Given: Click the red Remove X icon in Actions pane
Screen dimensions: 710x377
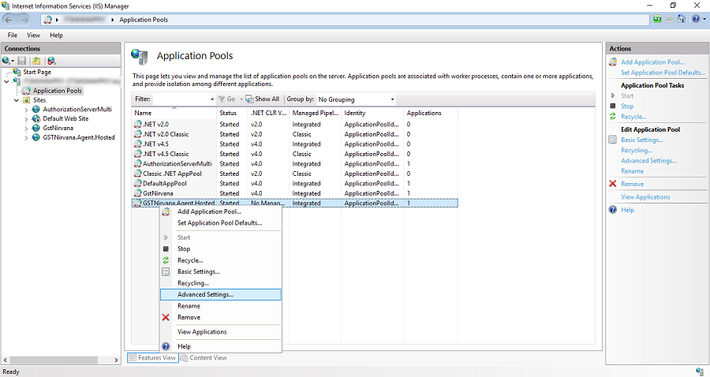Looking at the screenshot, I should tap(613, 184).
